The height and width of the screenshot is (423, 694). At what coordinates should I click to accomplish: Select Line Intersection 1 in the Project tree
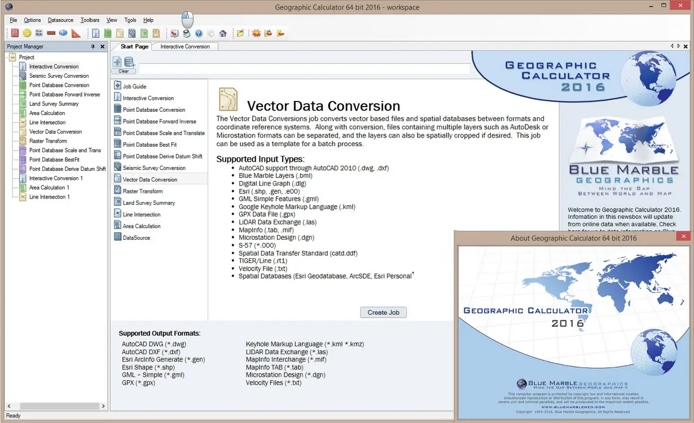[x=49, y=197]
